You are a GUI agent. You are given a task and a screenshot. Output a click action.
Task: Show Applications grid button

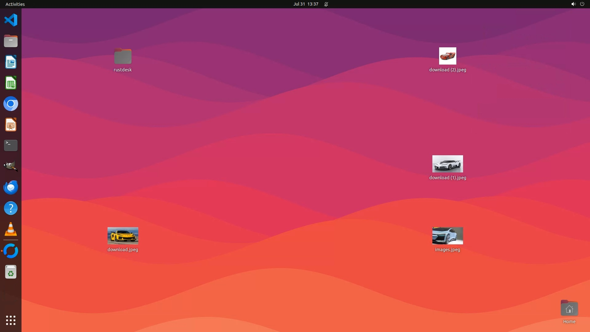coord(11,320)
